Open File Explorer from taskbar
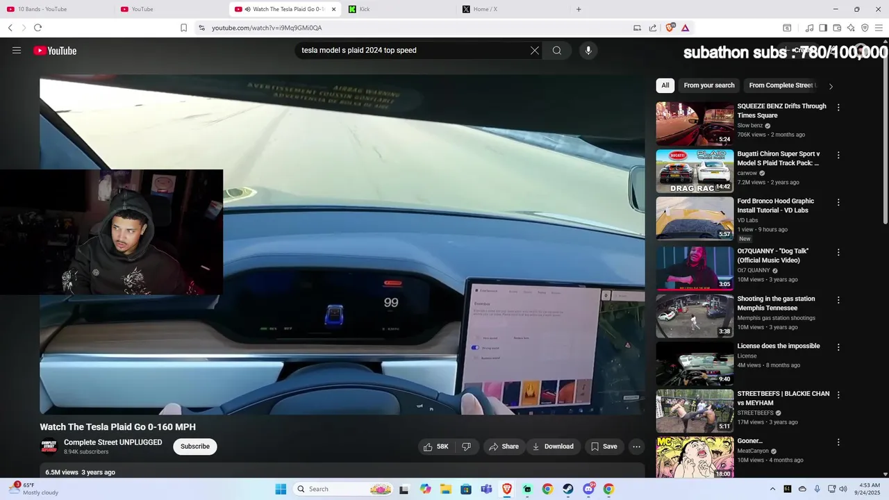Screen dimensions: 889x500 [446, 489]
